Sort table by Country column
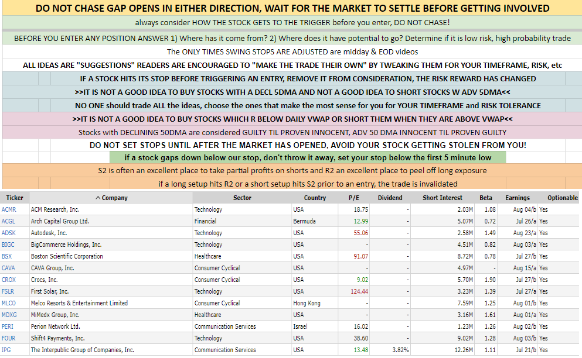The image size is (582, 358). pyautogui.click(x=315, y=198)
